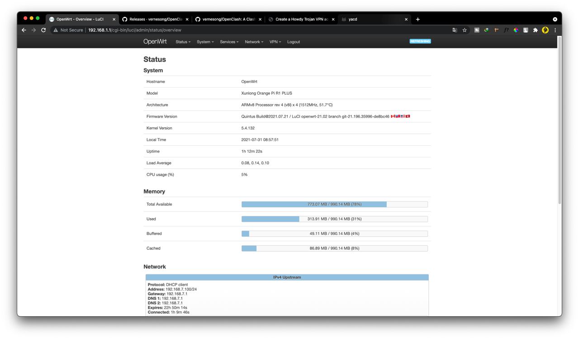Close the Howdy Trojan VPN tab
The height and width of the screenshot is (339, 579).
pyautogui.click(x=333, y=19)
